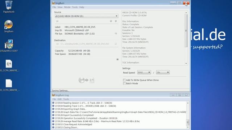Click the Read disc to image button
This screenshot has width=232, height=130.
pos(86,80)
